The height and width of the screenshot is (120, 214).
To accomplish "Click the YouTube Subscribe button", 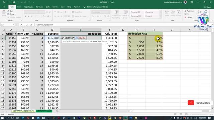I will tap(199, 103).
